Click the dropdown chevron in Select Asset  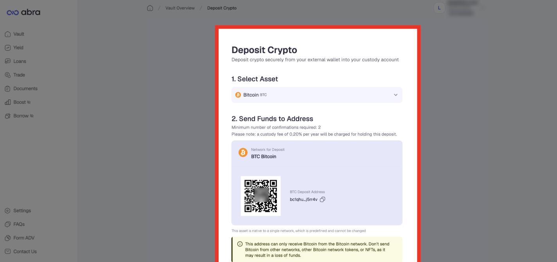pyautogui.click(x=395, y=95)
